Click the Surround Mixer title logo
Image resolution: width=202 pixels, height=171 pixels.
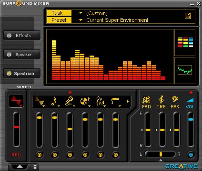[26, 3]
